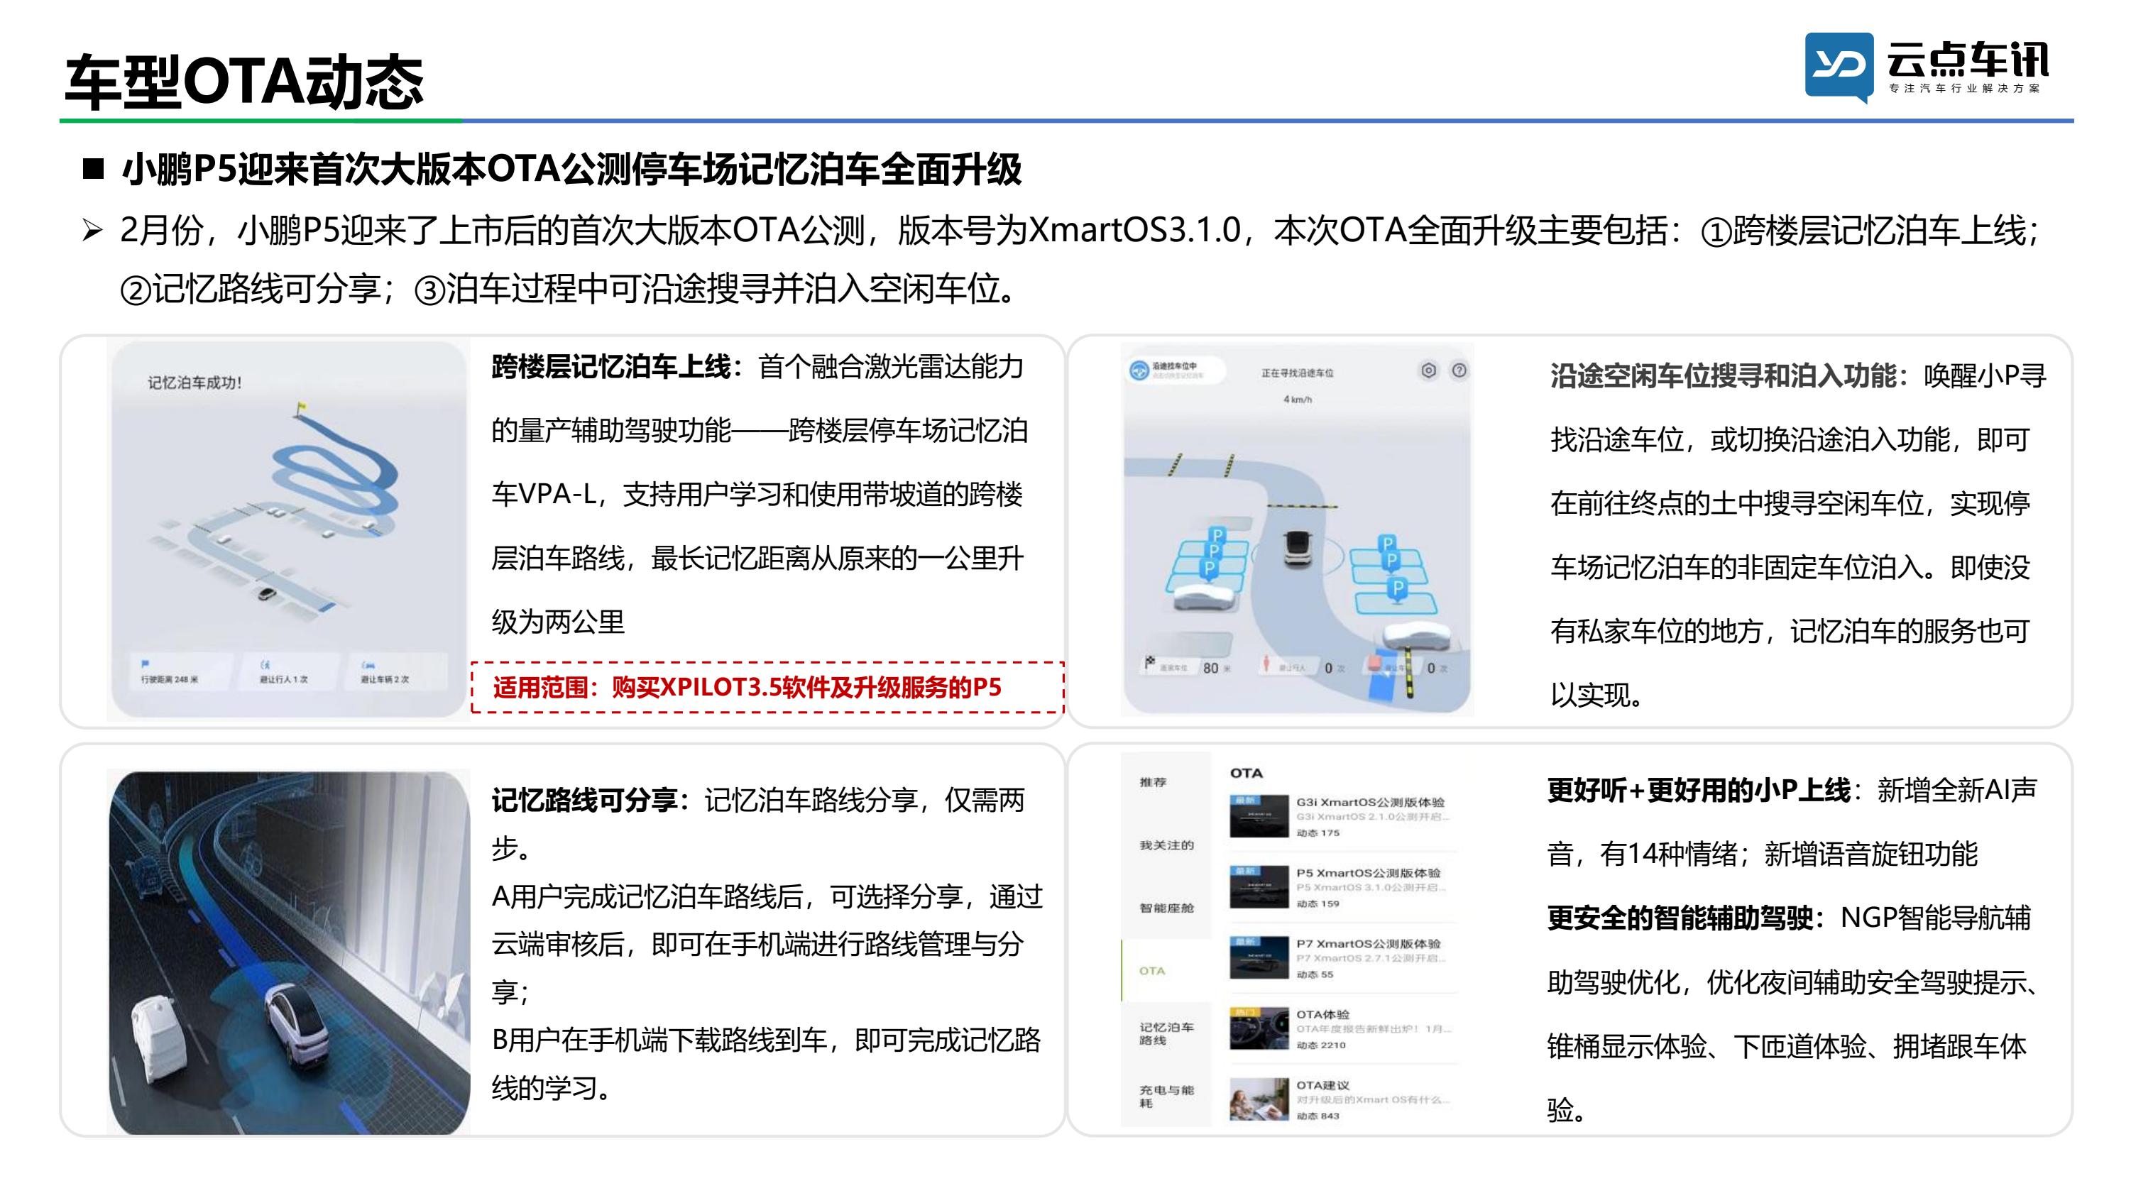Click the blue flag beside 行驶距离 248 米
This screenshot has width=2131, height=1198.
coord(146,664)
